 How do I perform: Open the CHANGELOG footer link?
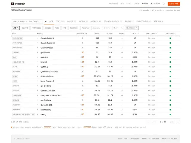tap(135, 139)
